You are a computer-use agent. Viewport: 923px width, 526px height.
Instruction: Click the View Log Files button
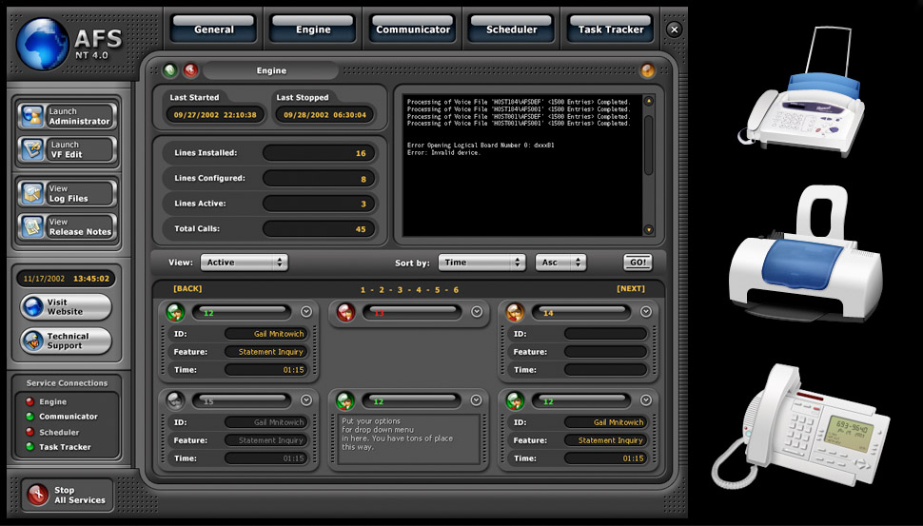68,194
